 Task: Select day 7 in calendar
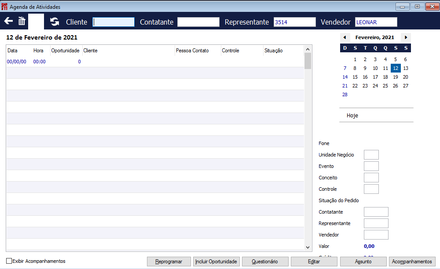coord(345,68)
